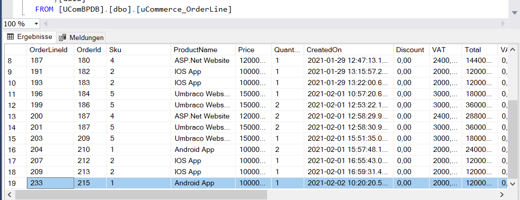Click ProductName ASP.Net Website in row 13

pyautogui.click(x=203, y=116)
